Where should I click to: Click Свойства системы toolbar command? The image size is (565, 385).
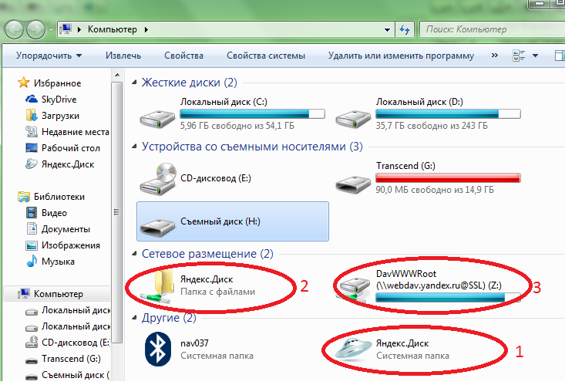pos(266,56)
